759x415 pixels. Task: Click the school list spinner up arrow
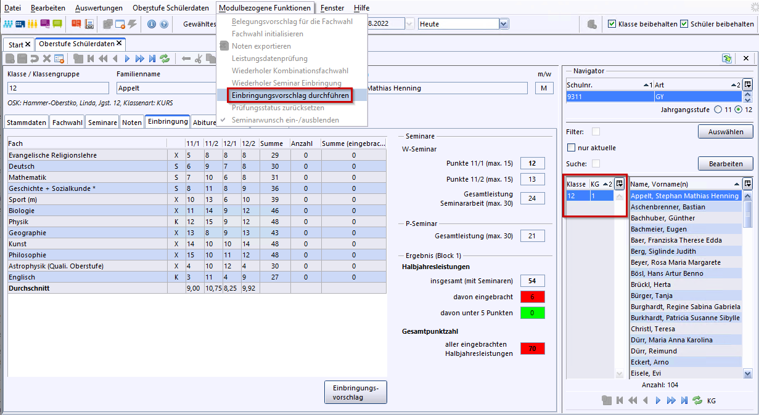point(748,93)
